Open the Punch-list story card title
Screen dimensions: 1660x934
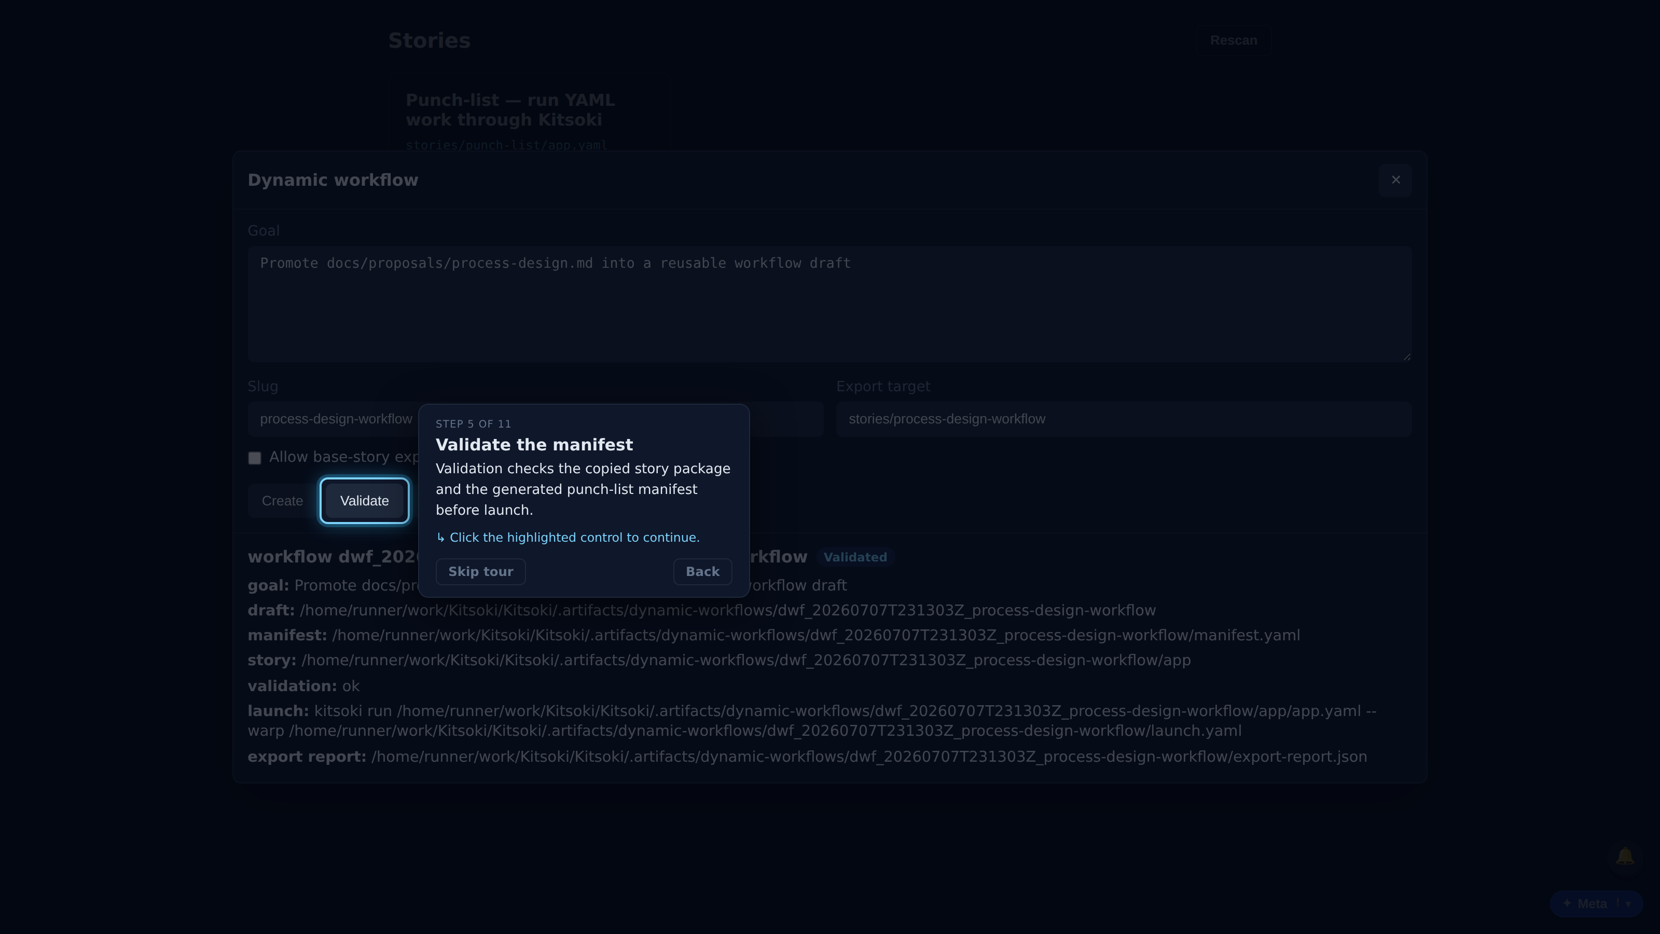click(510, 110)
